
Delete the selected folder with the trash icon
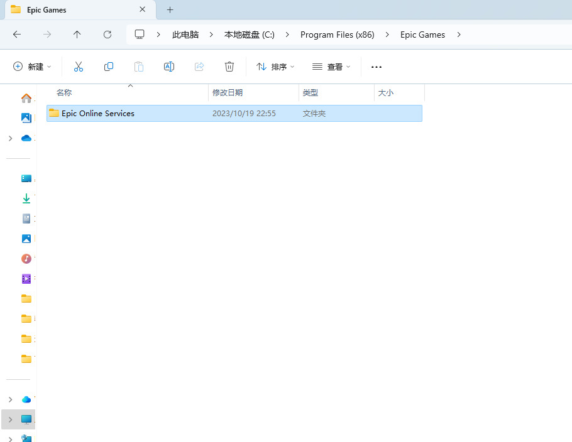[x=229, y=67]
